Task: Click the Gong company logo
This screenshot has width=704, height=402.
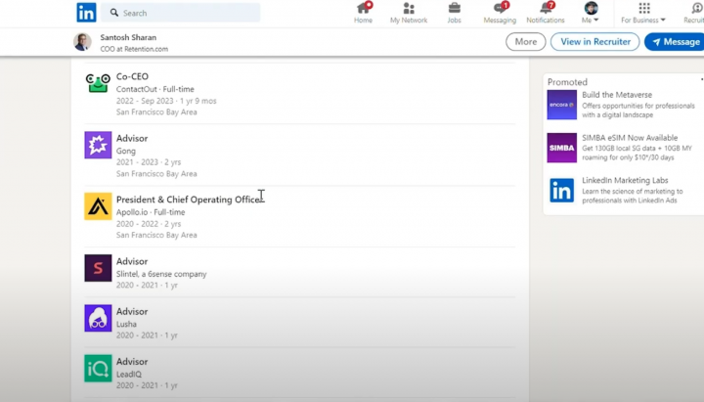Action: (98, 145)
